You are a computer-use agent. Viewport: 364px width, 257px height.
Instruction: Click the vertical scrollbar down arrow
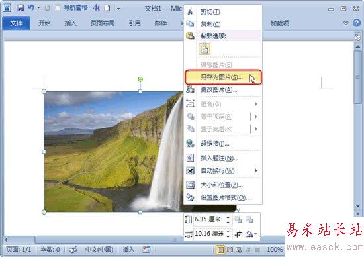click(358, 206)
